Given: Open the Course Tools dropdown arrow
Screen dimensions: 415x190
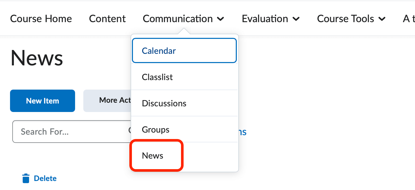Looking at the screenshot, I should click(382, 19).
